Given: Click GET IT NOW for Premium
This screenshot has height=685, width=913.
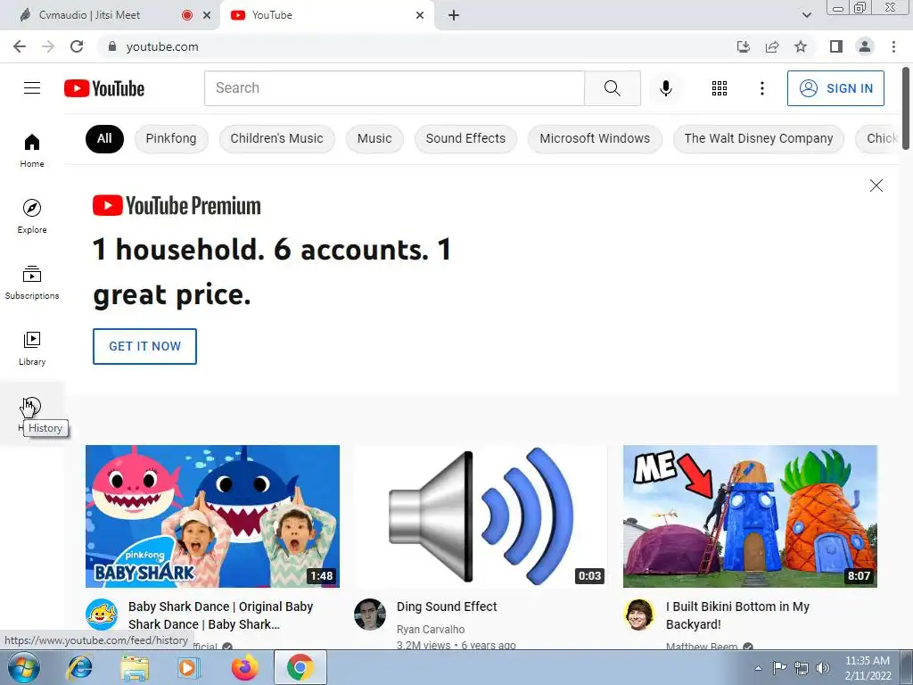Looking at the screenshot, I should [145, 346].
